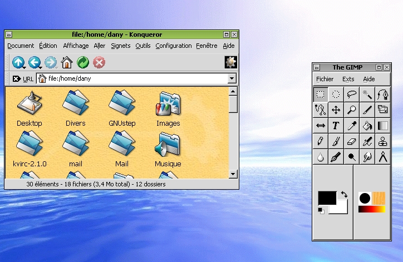The width and height of the screenshot is (403, 262).
Task: Open the Exts menu in GIMP
Action: (348, 79)
